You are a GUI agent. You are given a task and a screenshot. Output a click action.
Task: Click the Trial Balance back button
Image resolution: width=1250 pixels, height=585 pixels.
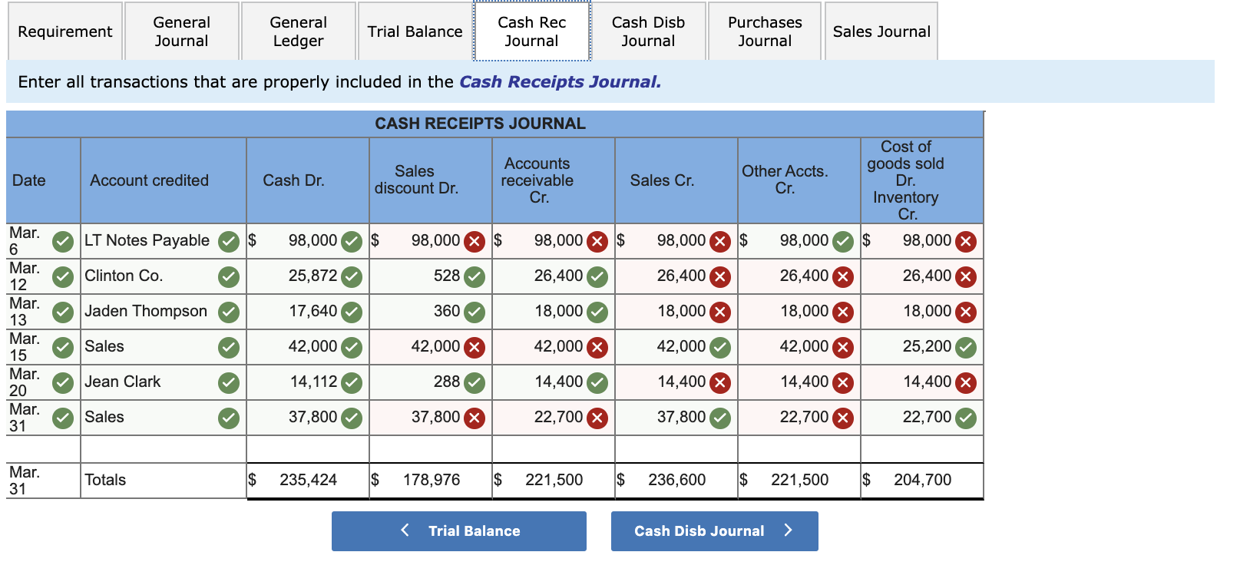point(459,531)
